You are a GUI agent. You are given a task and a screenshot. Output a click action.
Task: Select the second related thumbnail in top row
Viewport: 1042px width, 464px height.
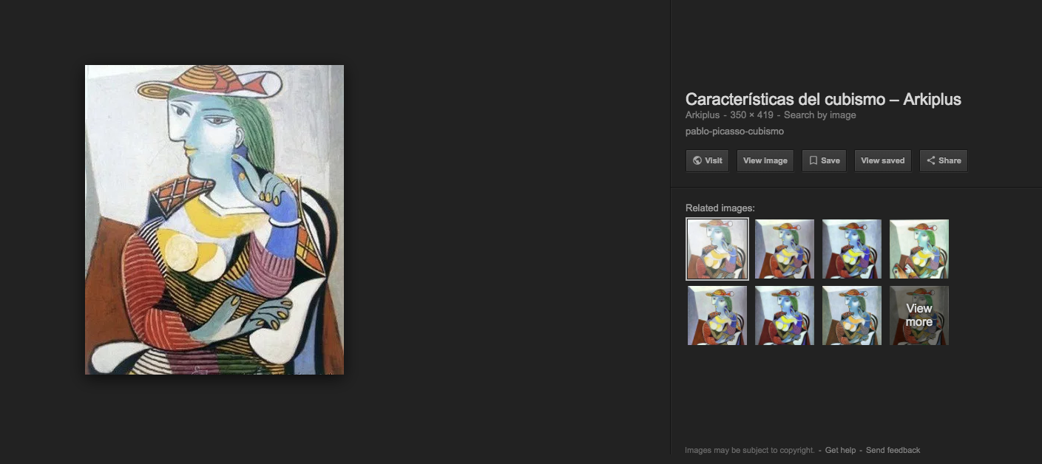pyautogui.click(x=785, y=249)
